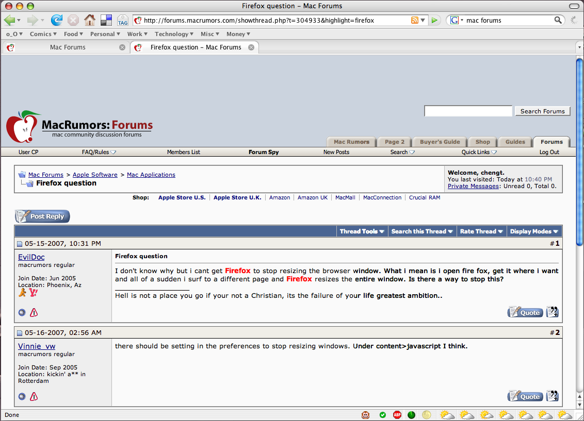The image size is (584, 421).
Task: Click the Greasemonkey monkey icon in the status bar
Action: (365, 415)
